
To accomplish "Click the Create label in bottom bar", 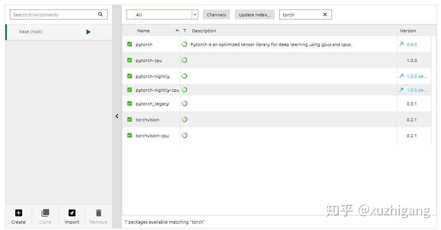I will pos(19,222).
